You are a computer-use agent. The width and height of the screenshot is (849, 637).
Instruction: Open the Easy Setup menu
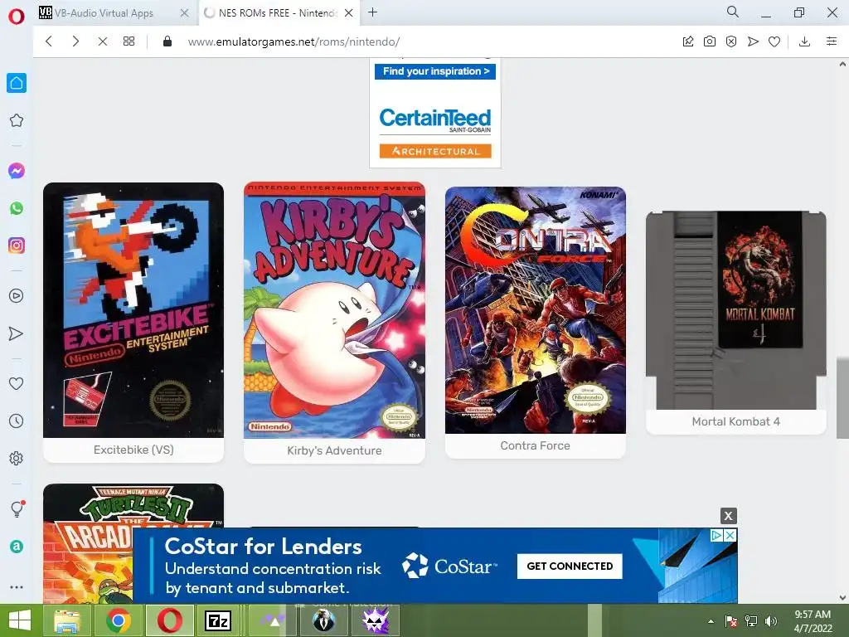832,41
